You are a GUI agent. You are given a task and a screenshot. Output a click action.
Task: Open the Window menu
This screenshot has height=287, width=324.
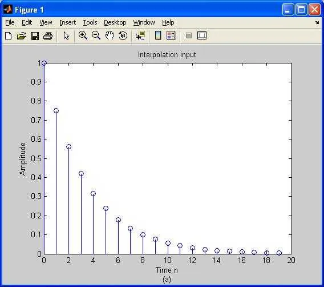click(x=144, y=22)
